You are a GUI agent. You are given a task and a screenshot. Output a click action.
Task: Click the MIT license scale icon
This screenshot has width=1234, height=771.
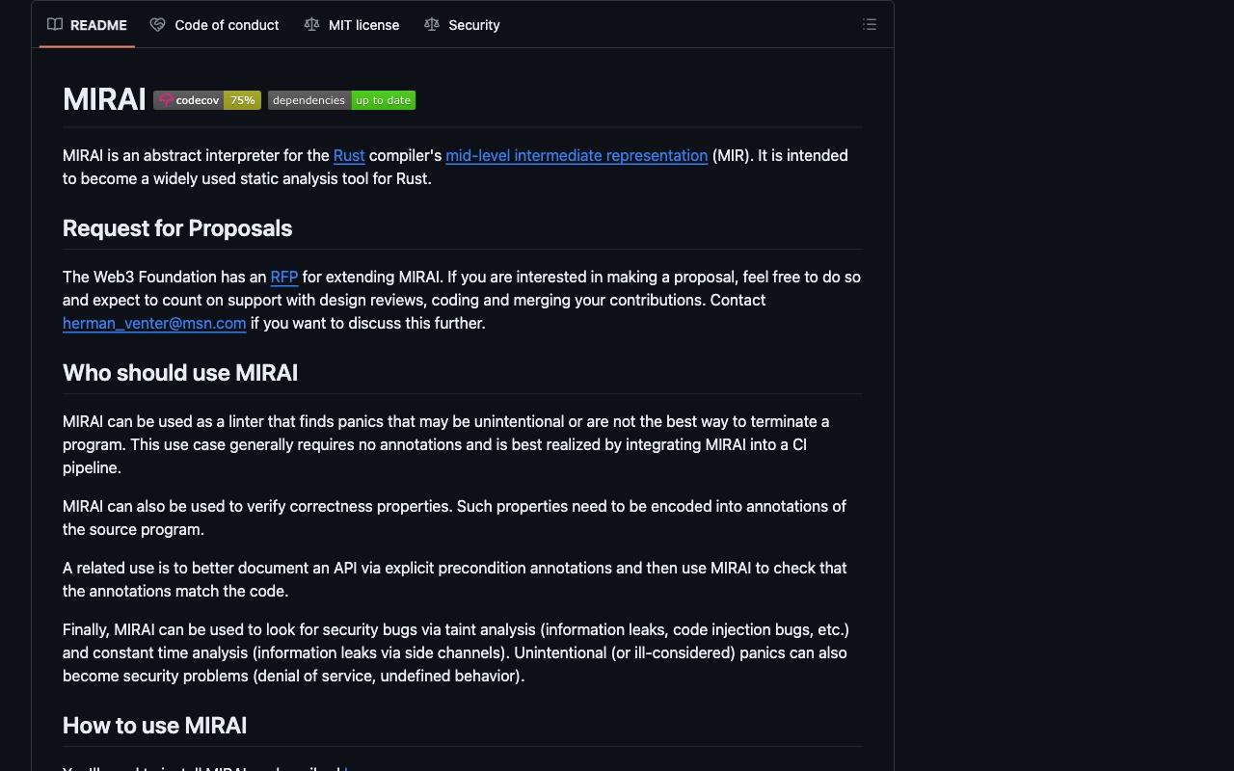pyautogui.click(x=311, y=25)
